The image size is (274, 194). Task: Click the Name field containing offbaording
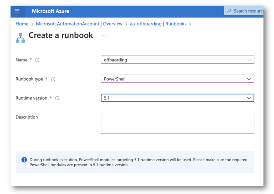point(177,60)
